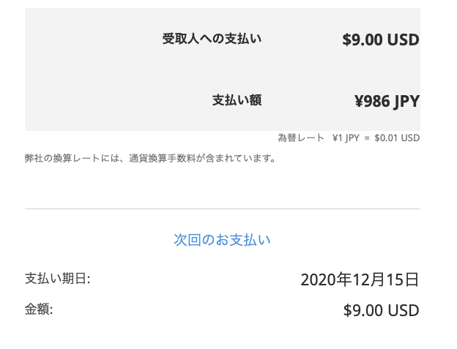Click the 金額 label
The width and height of the screenshot is (457, 349).
(x=39, y=309)
